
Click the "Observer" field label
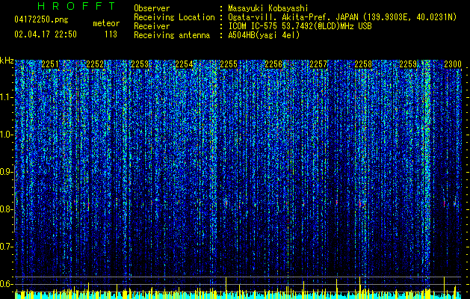point(152,8)
